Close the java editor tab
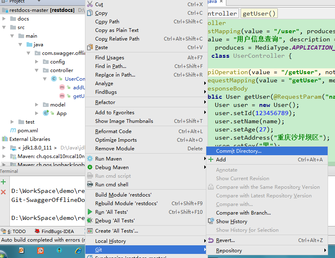Viewport: 335px width, 258px height. coord(221,1)
